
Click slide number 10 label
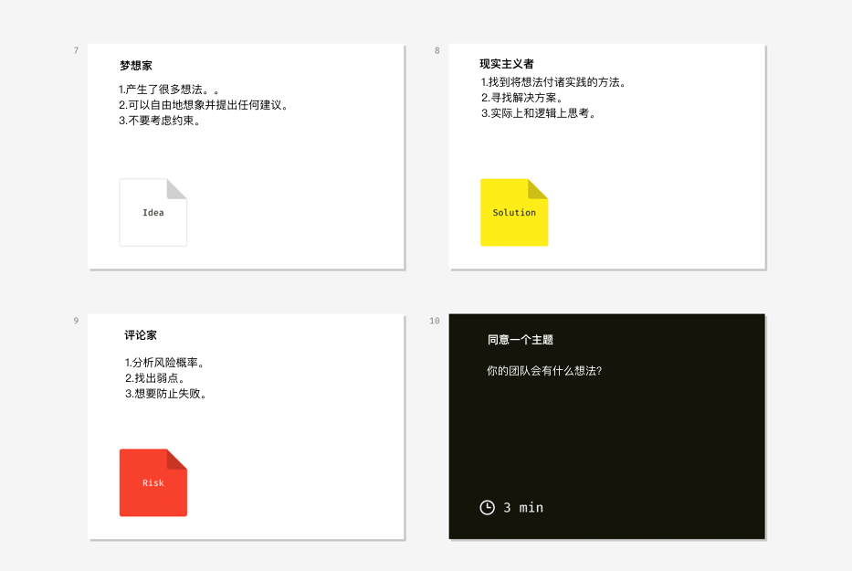(x=435, y=321)
